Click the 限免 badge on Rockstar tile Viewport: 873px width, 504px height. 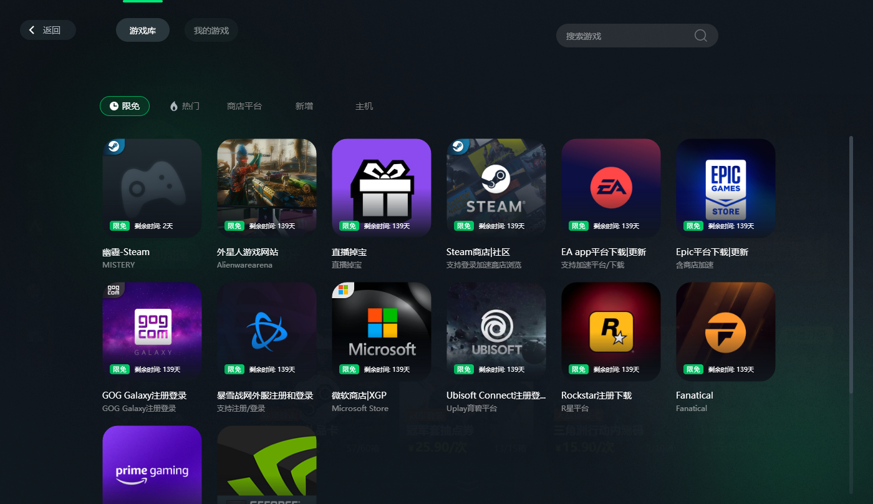578,369
